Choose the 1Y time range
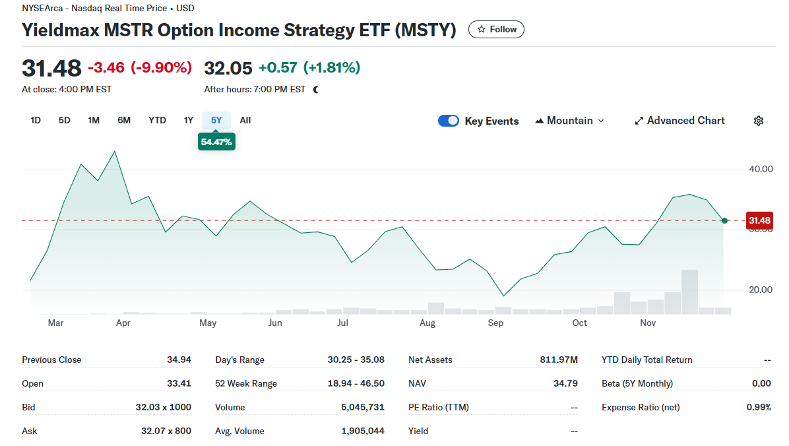The image size is (789, 446). click(188, 120)
